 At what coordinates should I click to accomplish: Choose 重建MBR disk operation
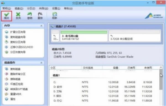click(x=13, y=94)
